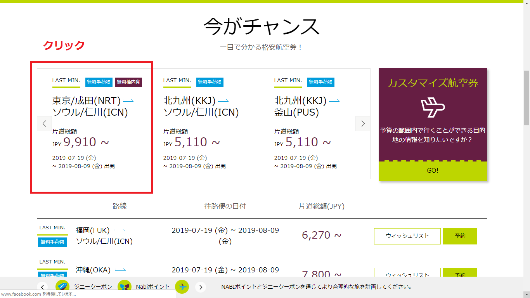Screen dimensions: 530x298
Task: Select the Tokyo/Narita to Seoul/Incheon fare card
Action: pyautogui.click(x=92, y=124)
